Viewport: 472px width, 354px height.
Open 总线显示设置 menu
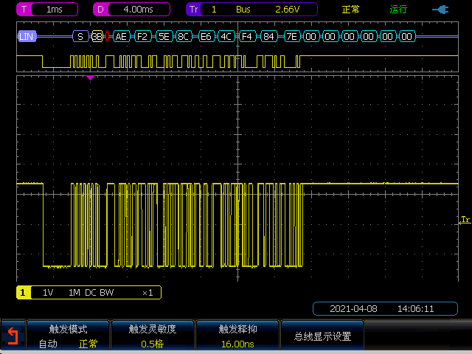[x=322, y=337]
